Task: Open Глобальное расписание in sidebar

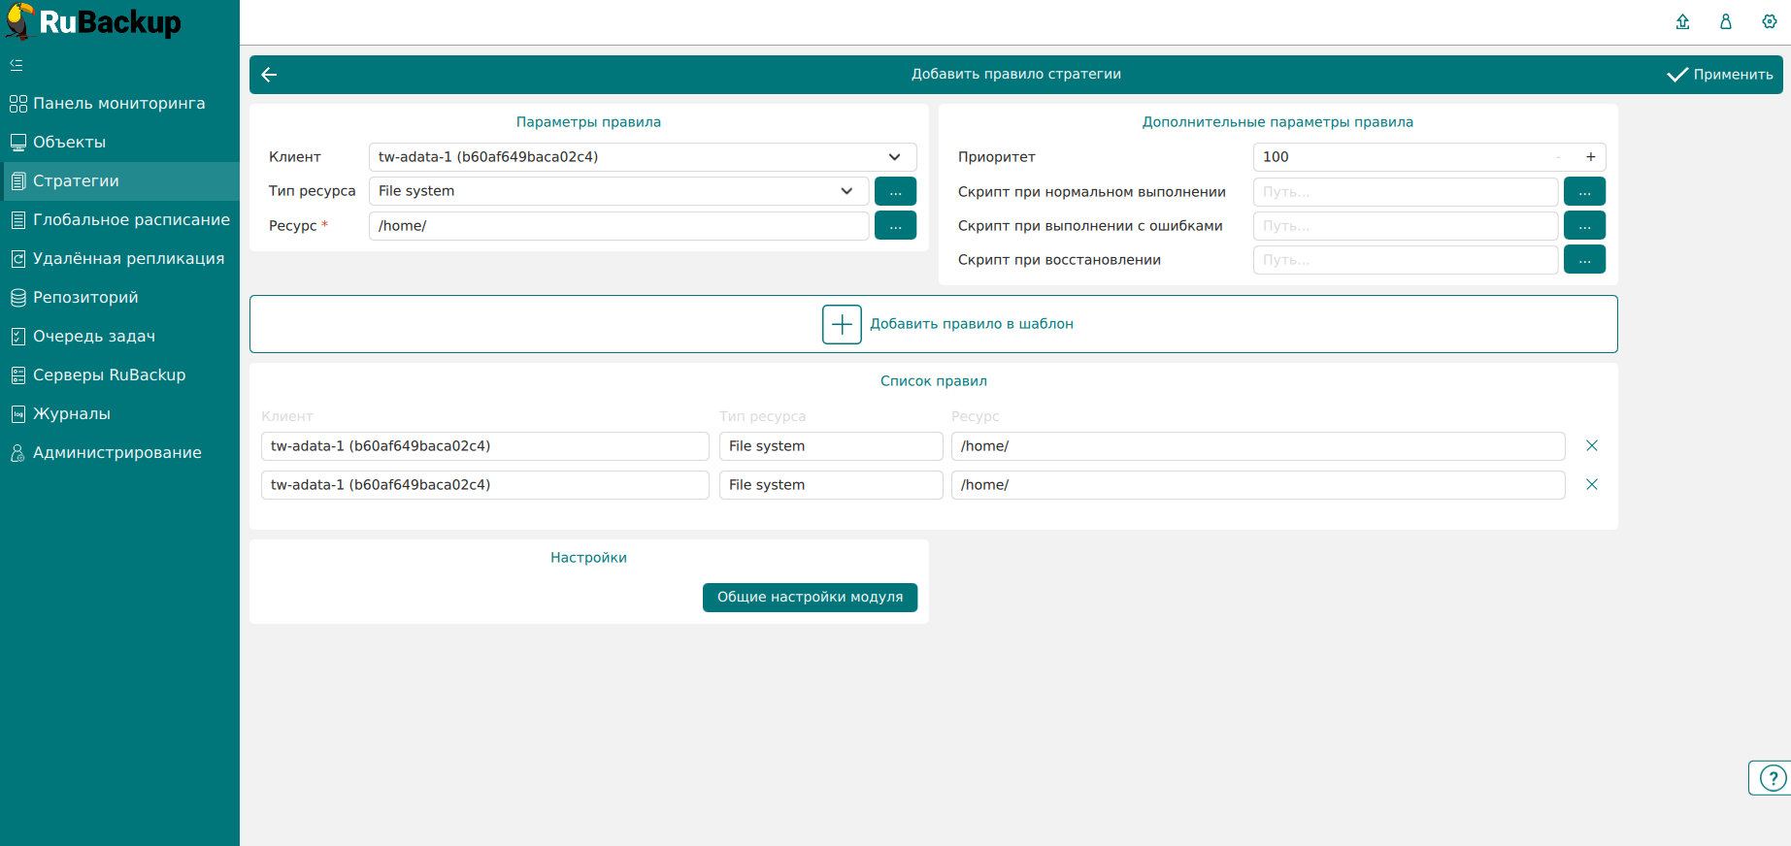Action: 131,220
